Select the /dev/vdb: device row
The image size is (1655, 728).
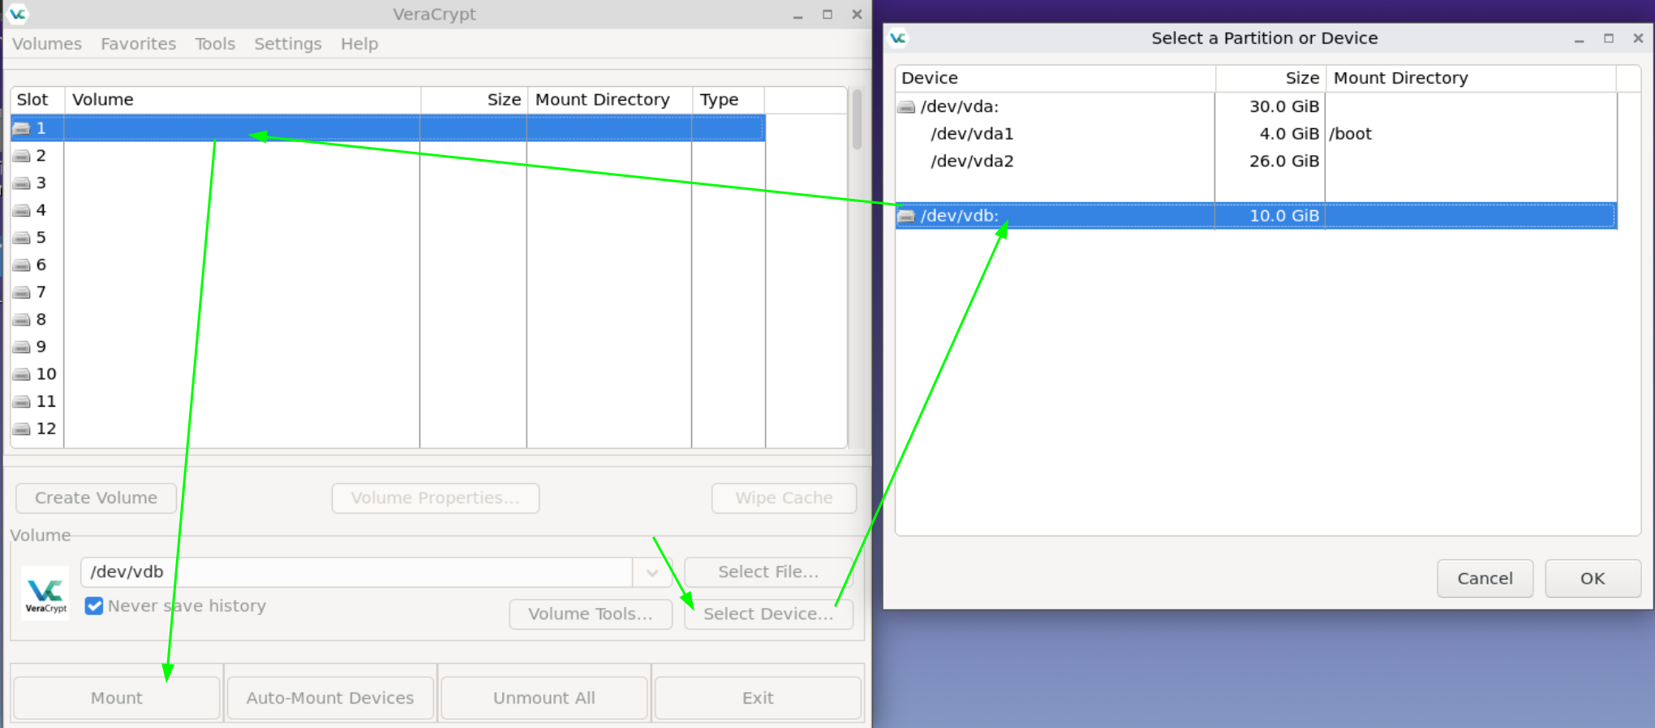pyautogui.click(x=1256, y=216)
